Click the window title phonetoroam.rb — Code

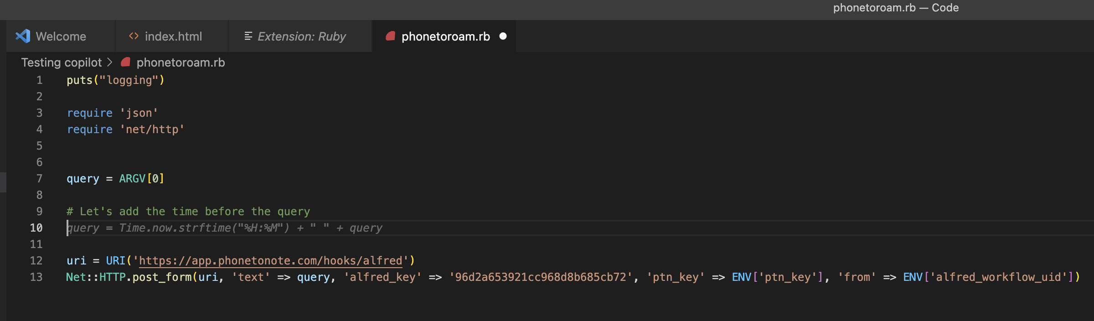[896, 8]
